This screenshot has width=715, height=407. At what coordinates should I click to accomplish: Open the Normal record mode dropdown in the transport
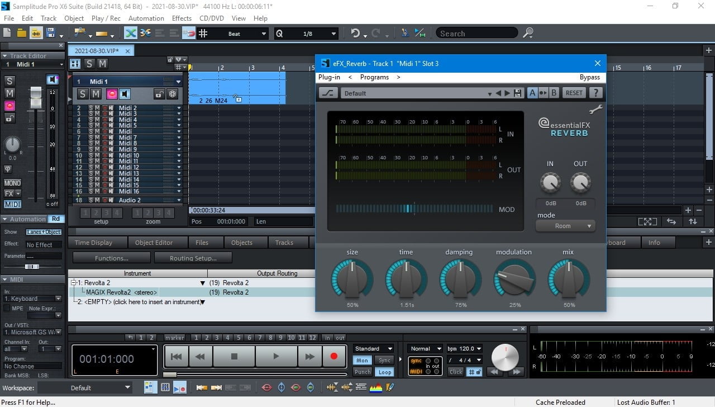(x=426, y=349)
